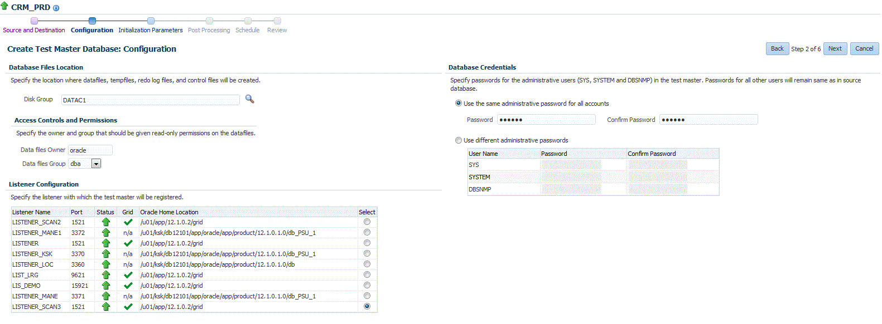Choose same administrative password for all accounts

point(459,103)
